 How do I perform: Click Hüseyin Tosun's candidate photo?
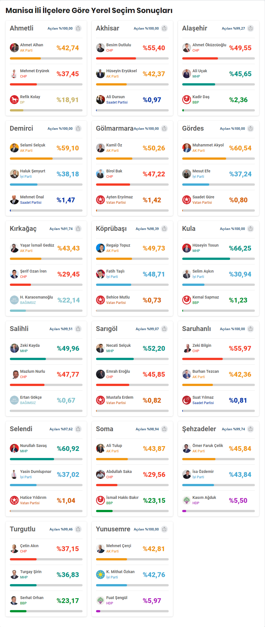coord(186,248)
